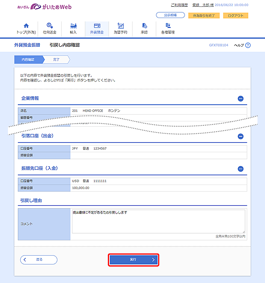265x283 pixels.
Task: Click the 完了 step tab
Action: click(57, 60)
